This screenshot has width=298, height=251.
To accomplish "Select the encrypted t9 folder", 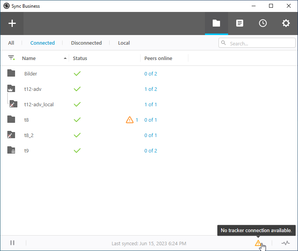I will click(x=26, y=151).
